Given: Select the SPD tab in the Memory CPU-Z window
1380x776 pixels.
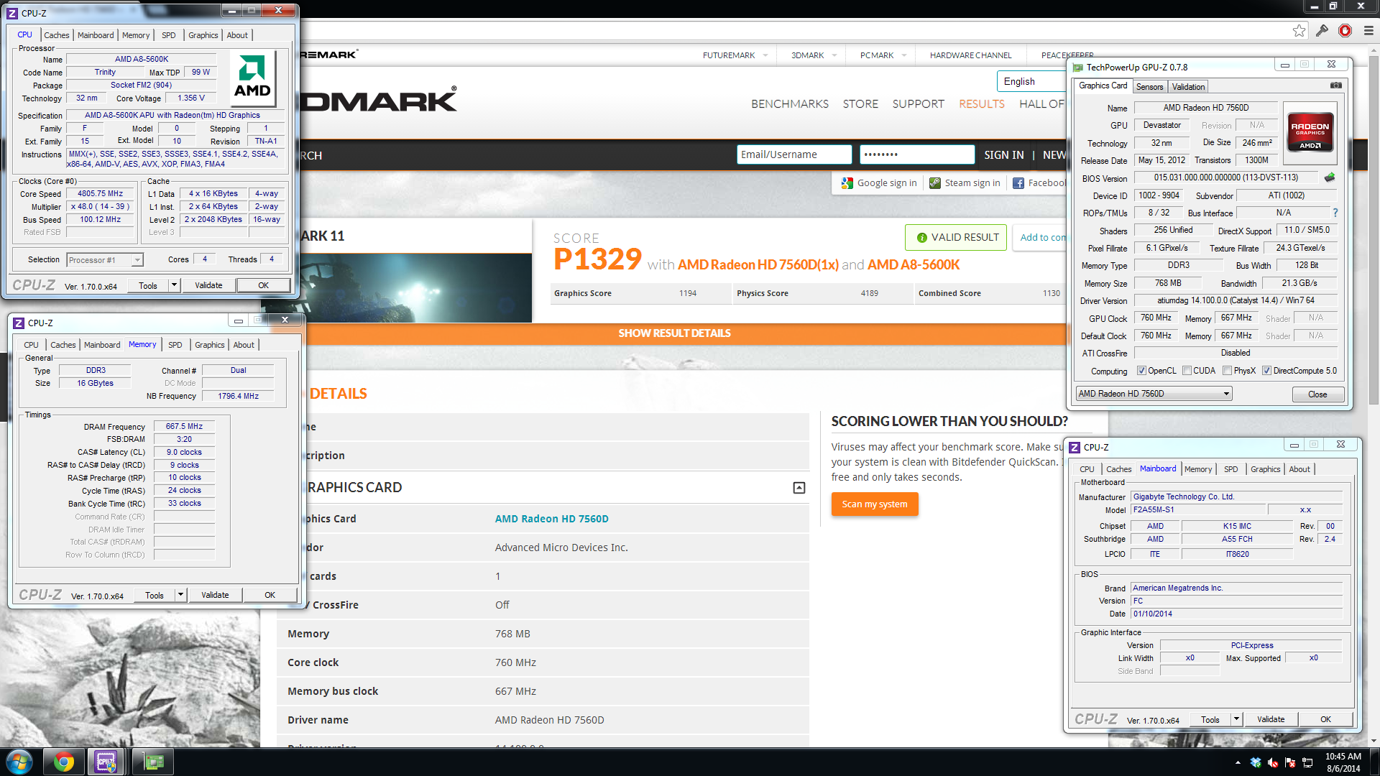Looking at the screenshot, I should pos(175,345).
